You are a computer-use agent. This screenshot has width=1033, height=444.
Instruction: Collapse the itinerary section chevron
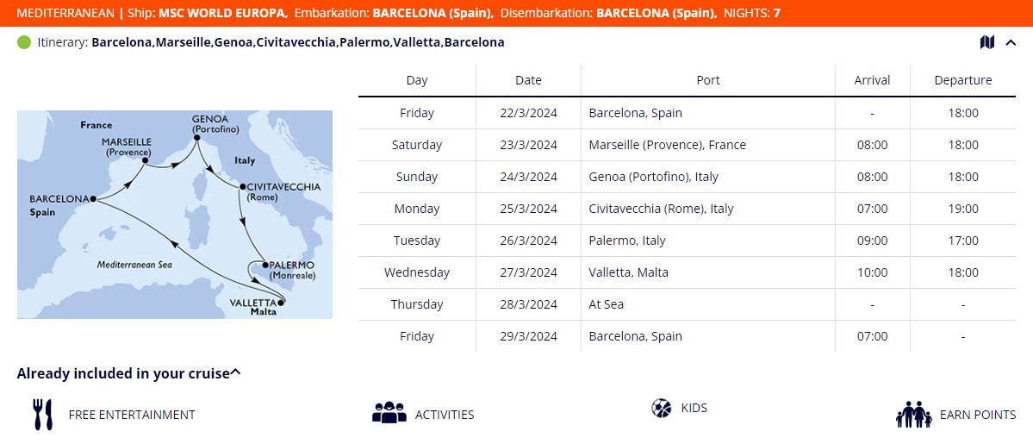1011,42
